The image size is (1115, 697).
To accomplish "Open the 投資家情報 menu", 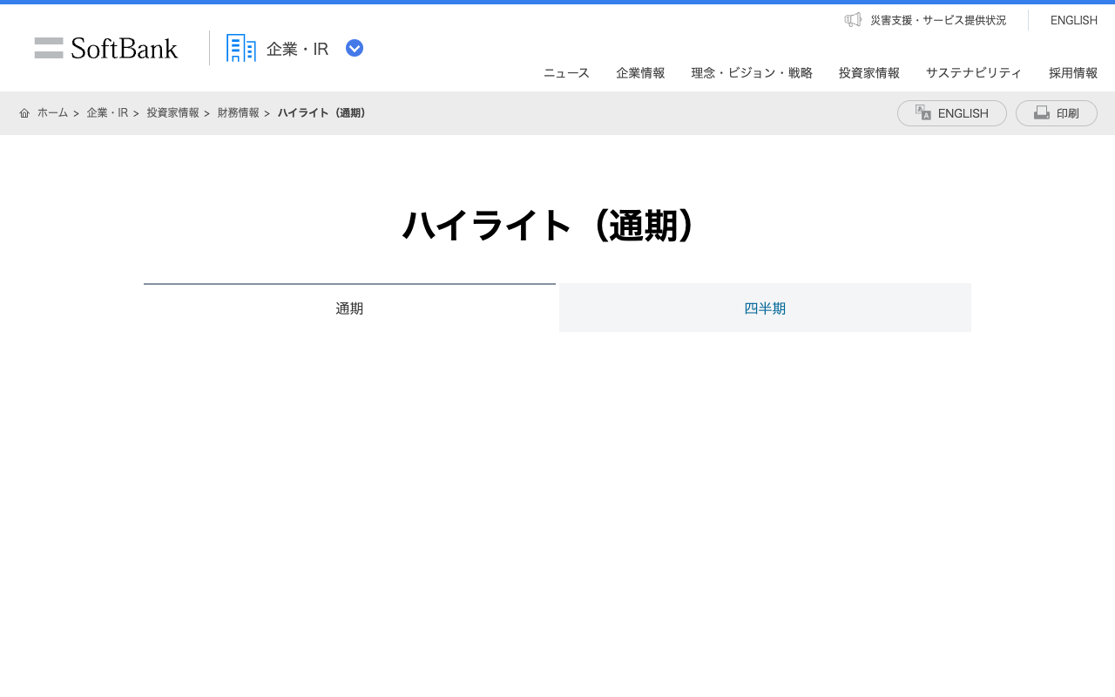I will (869, 73).
